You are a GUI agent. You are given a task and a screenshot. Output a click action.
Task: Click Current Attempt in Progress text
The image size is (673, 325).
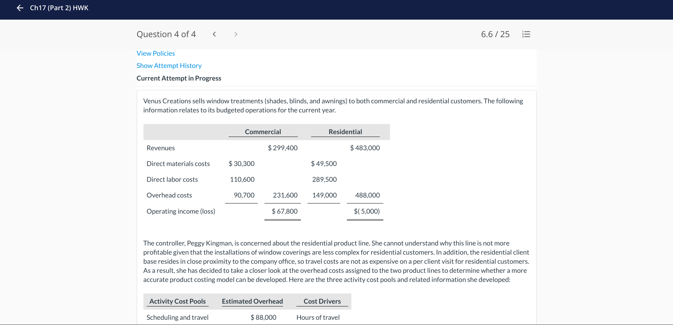pos(179,78)
